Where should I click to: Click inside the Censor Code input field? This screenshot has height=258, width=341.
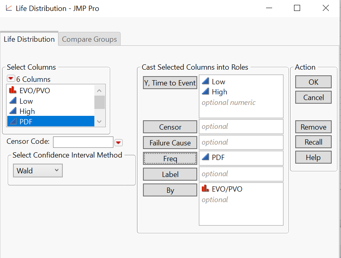(83, 142)
